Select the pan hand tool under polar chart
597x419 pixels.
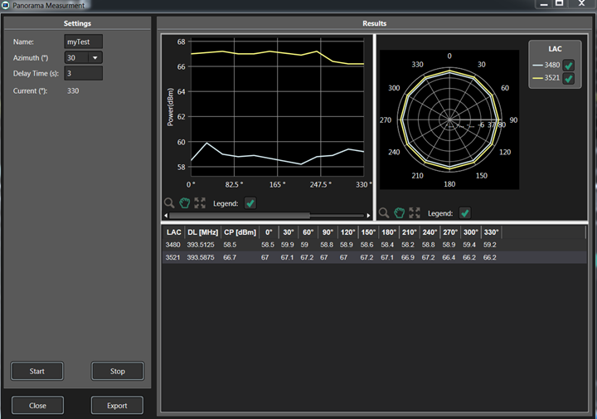[399, 213]
